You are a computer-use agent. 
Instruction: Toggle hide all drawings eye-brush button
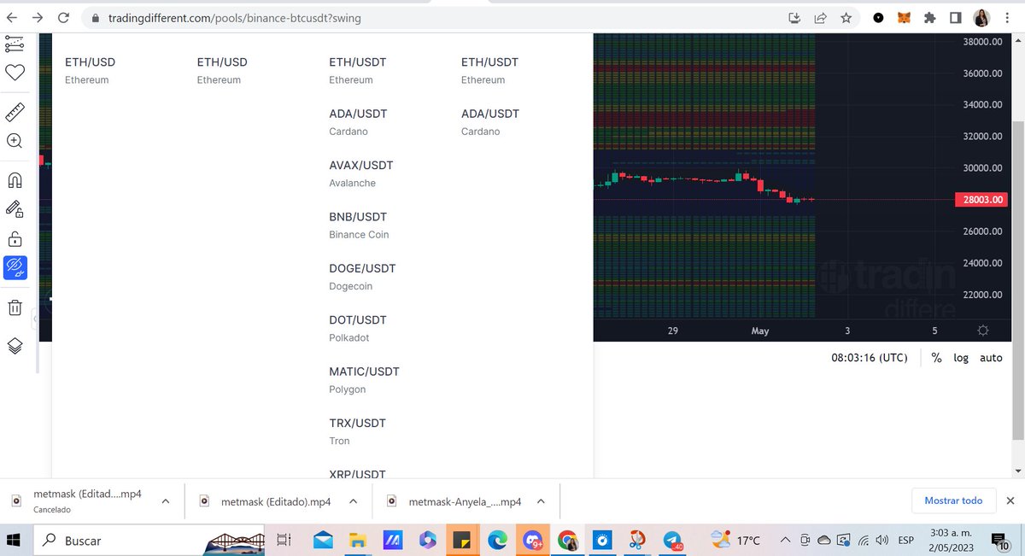(15, 267)
